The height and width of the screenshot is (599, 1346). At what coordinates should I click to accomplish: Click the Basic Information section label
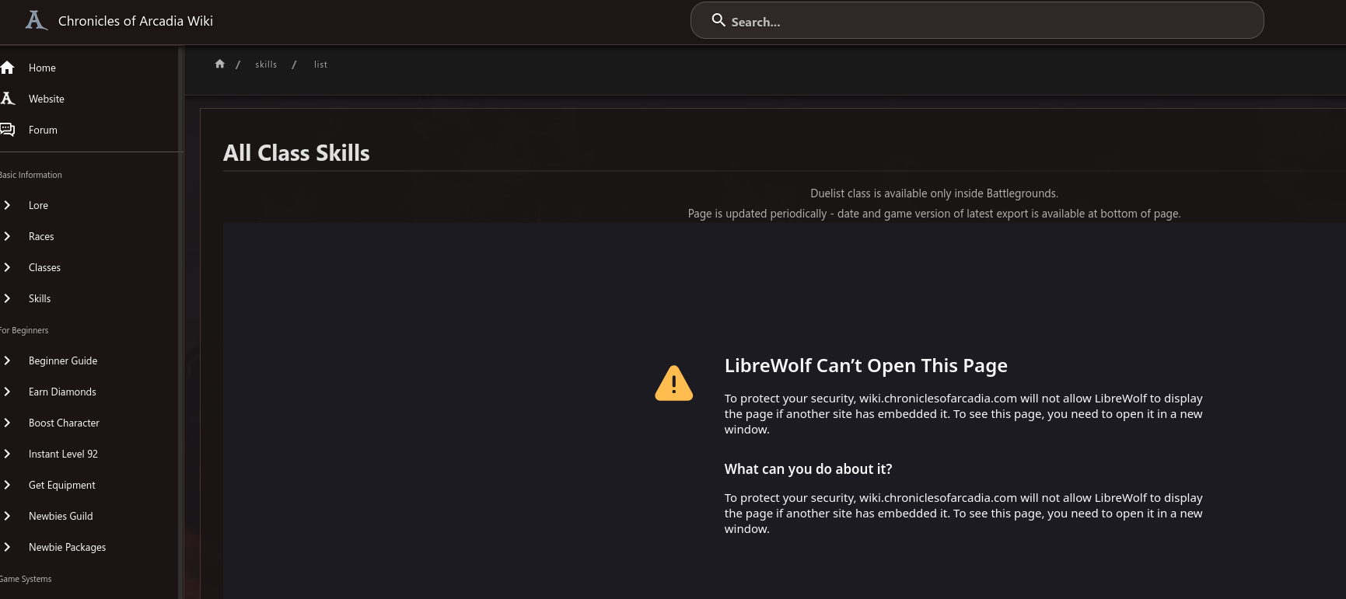click(30, 175)
